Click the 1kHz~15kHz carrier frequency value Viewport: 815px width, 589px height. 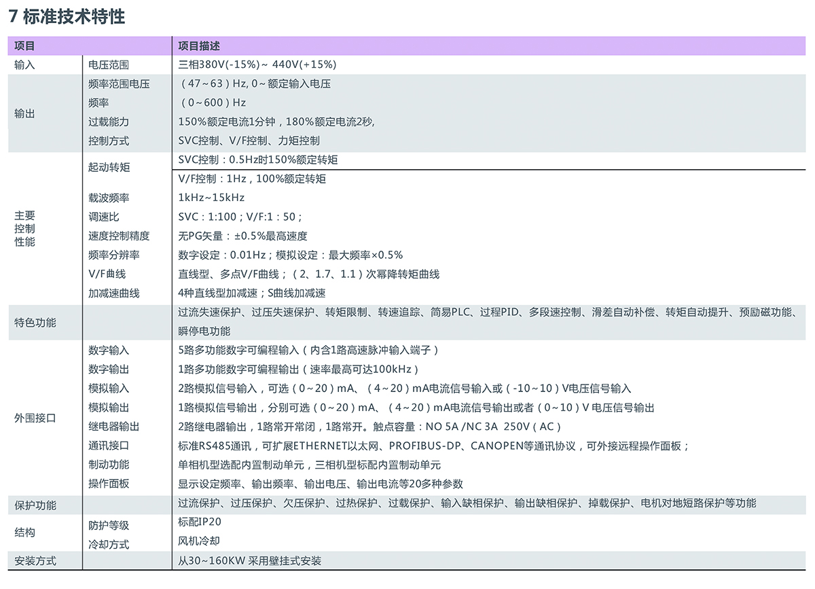click(211, 198)
